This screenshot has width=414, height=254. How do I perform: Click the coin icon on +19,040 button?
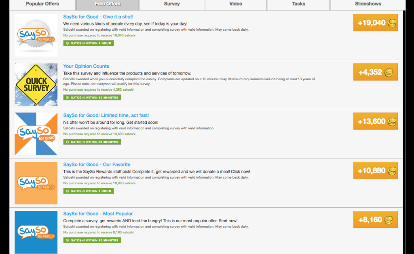(392, 23)
